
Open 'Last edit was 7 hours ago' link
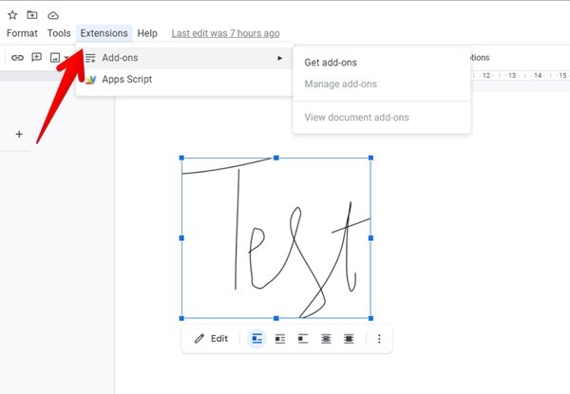pos(225,33)
